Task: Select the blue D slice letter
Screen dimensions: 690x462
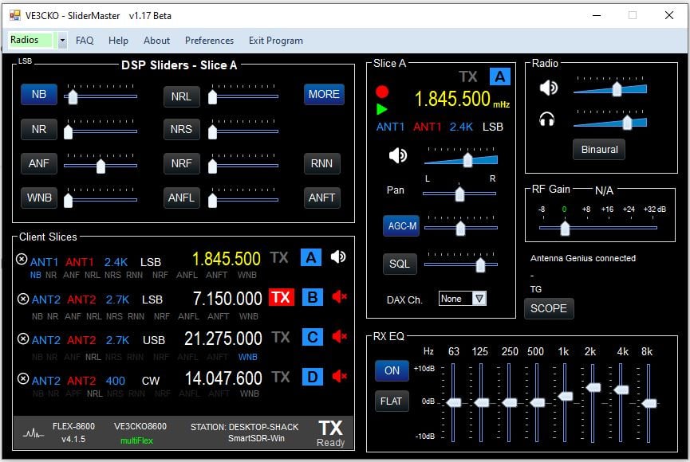Action: point(313,377)
